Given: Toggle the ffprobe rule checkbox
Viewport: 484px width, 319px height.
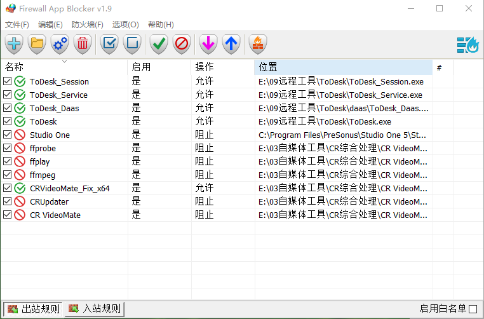Looking at the screenshot, I should (x=8, y=148).
